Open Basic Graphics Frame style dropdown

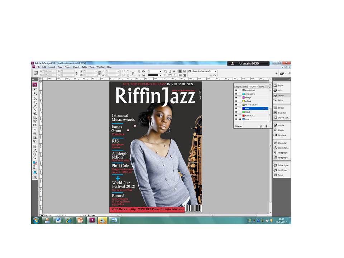click(x=215, y=71)
